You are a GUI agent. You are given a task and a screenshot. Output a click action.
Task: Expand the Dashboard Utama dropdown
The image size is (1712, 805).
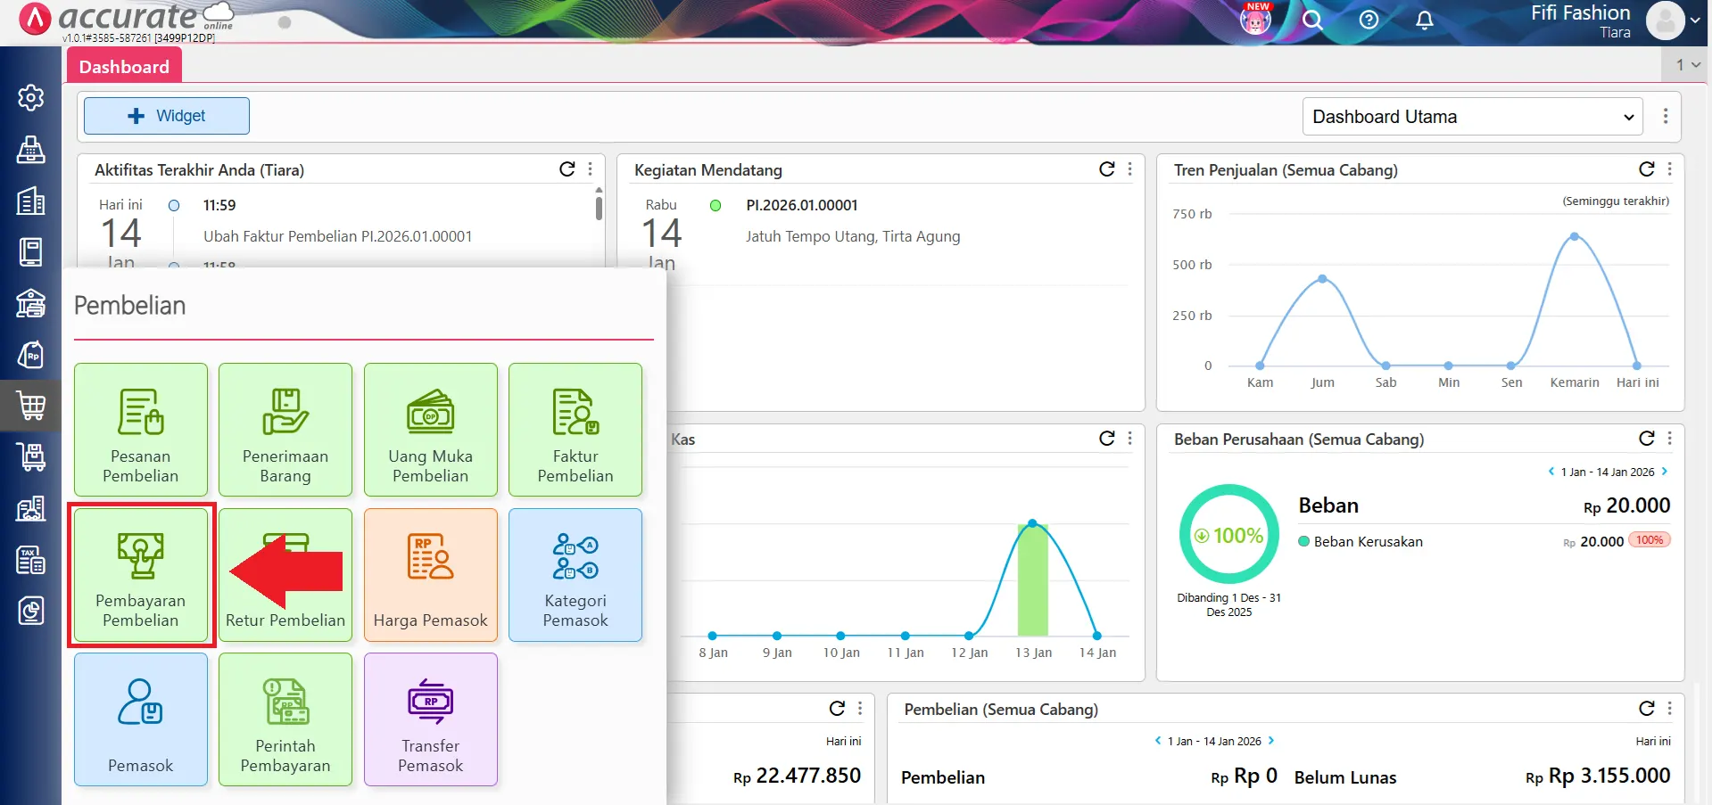(1472, 117)
